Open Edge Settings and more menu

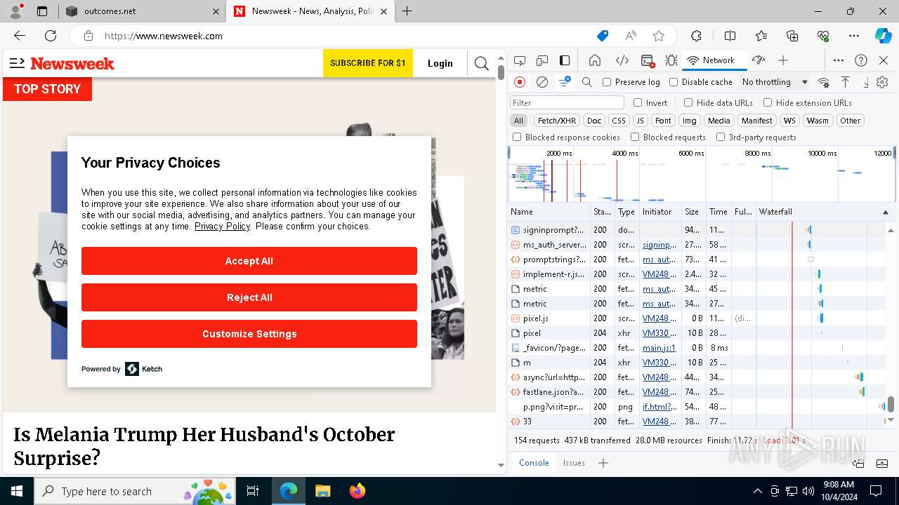click(x=853, y=36)
